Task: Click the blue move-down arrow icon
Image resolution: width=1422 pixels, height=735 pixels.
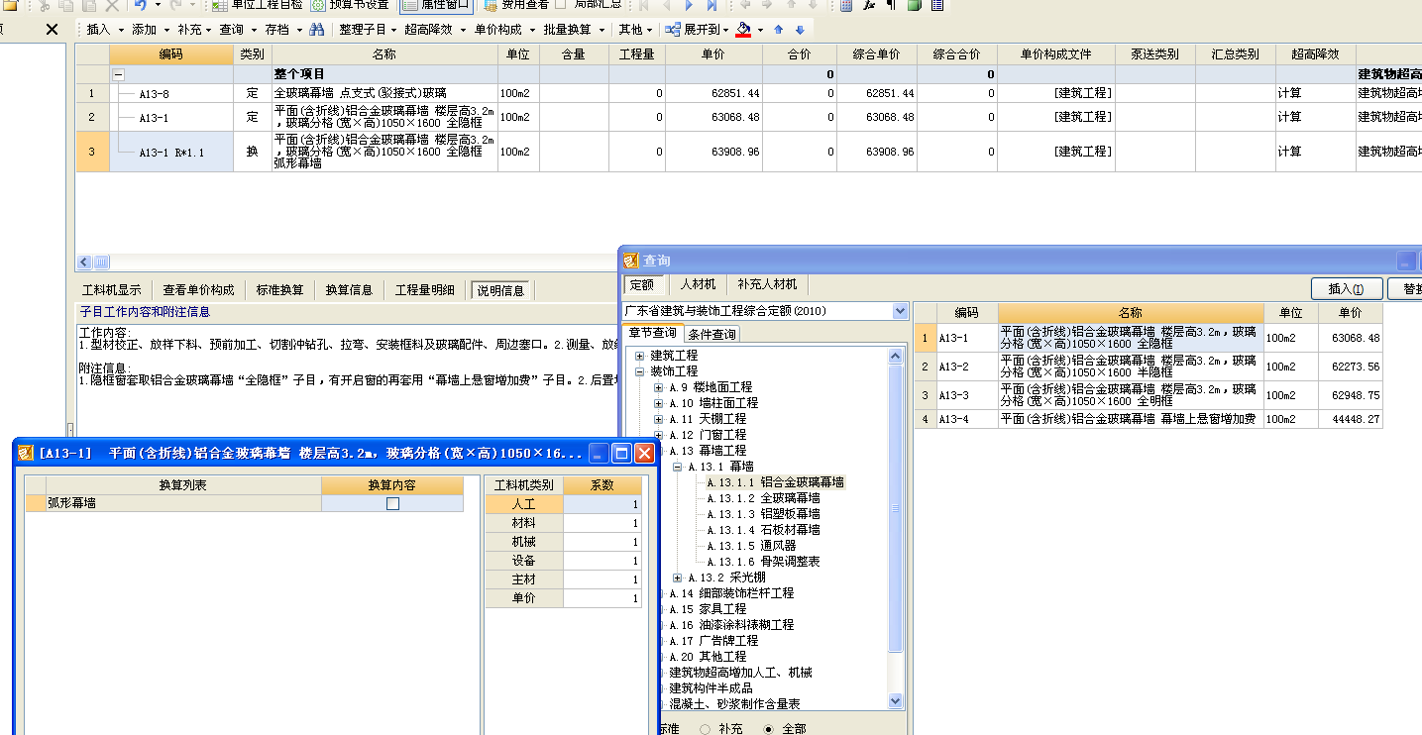Action: [800, 30]
